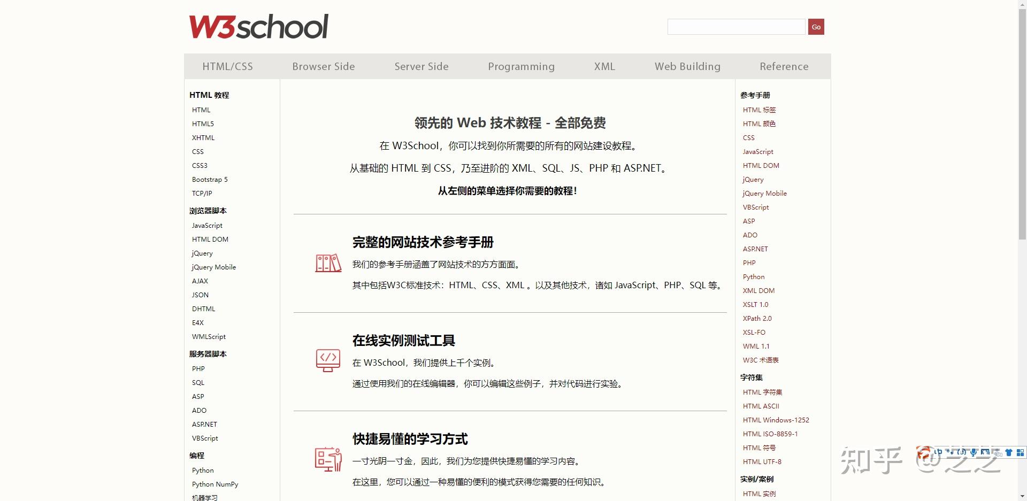Click the red Sogou logo on the IME toolbar
The image size is (1027, 501).
[923, 453]
